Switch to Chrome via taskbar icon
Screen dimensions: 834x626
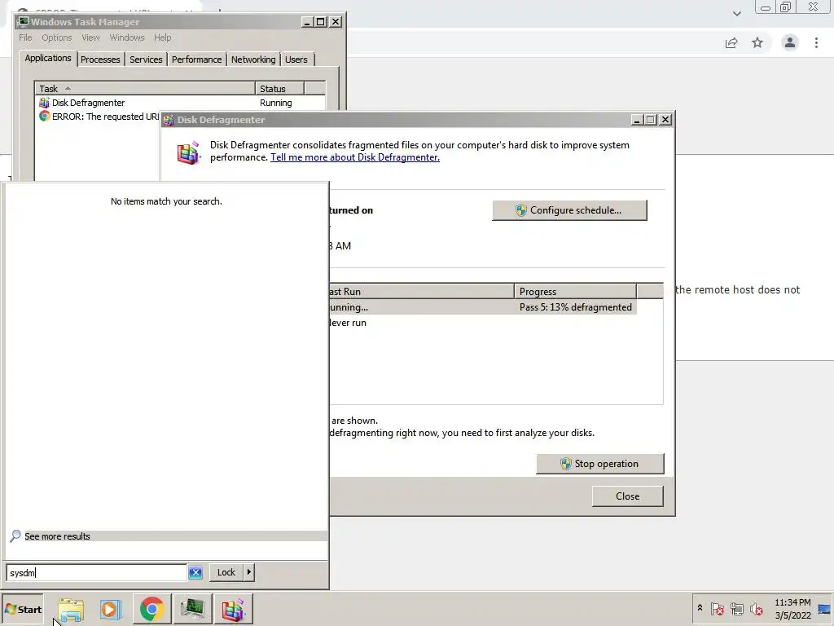click(151, 609)
